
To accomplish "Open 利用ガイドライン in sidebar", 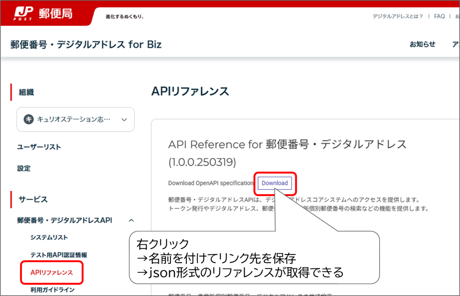I will pos(53,290).
